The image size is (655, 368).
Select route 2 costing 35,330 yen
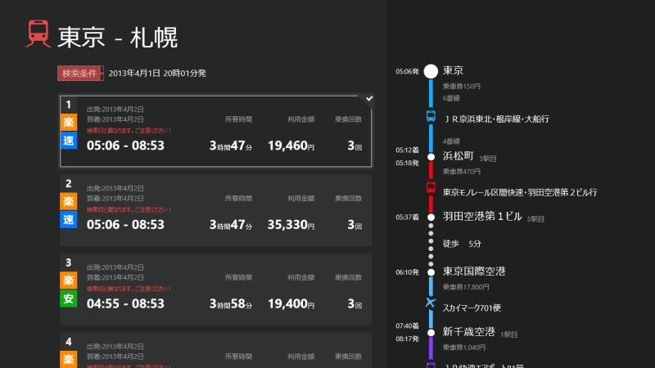(x=217, y=210)
